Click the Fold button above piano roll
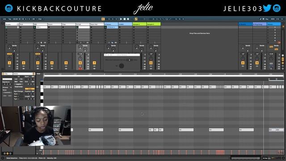286x161 pixels. (x=38, y=74)
